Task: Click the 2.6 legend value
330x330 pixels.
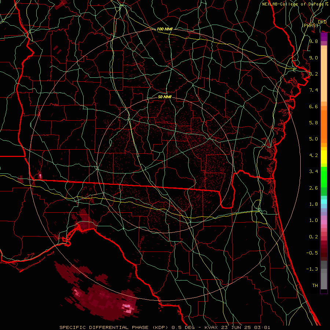Action: click(x=313, y=188)
